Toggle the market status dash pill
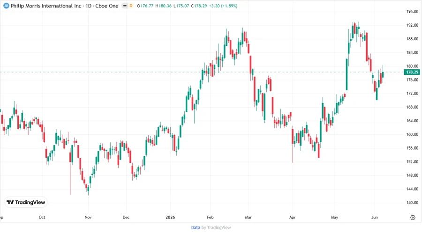The height and width of the screenshot is (233, 422). tap(125, 6)
